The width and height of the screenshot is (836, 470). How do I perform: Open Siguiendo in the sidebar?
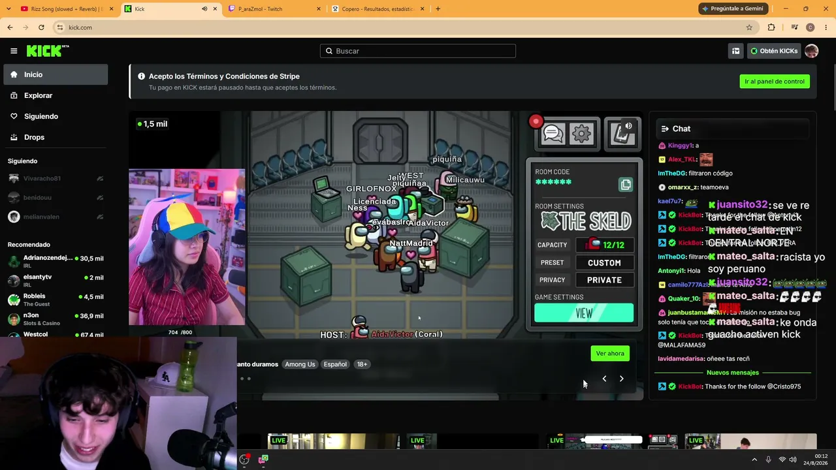56,116
